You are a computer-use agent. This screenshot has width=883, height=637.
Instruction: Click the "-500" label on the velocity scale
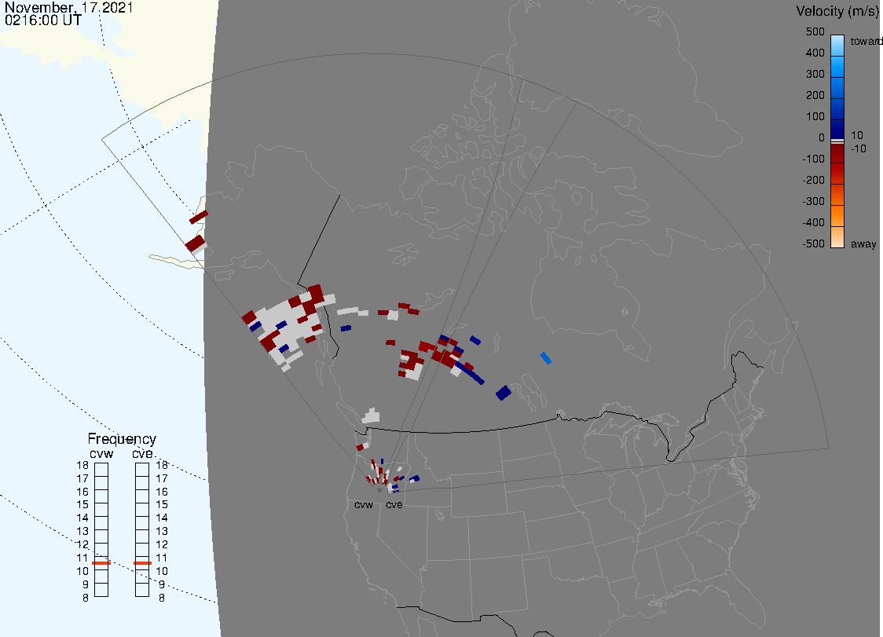pyautogui.click(x=813, y=243)
